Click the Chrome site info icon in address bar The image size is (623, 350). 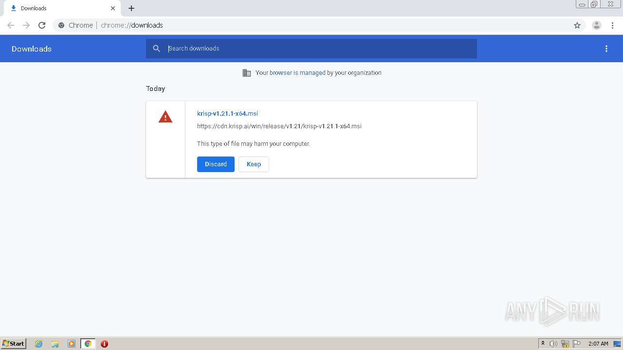point(61,25)
